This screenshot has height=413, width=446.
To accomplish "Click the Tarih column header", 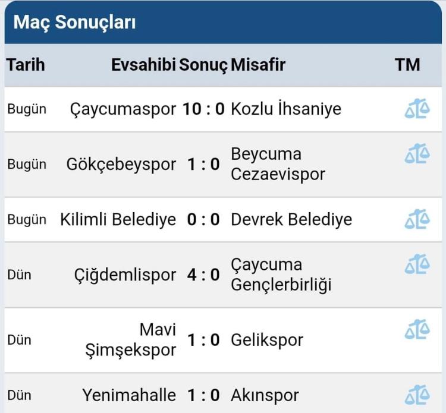I will click(26, 65).
